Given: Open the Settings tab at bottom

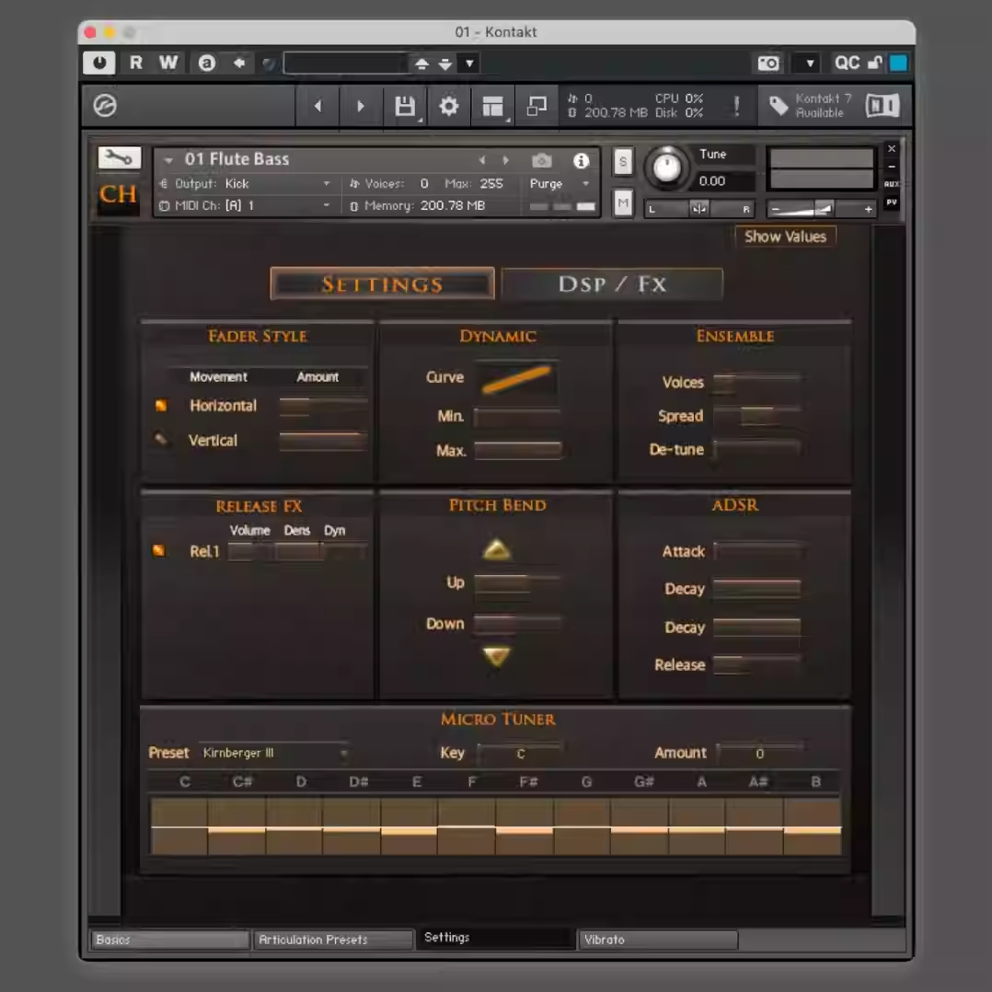Looking at the screenshot, I should click(x=495, y=938).
